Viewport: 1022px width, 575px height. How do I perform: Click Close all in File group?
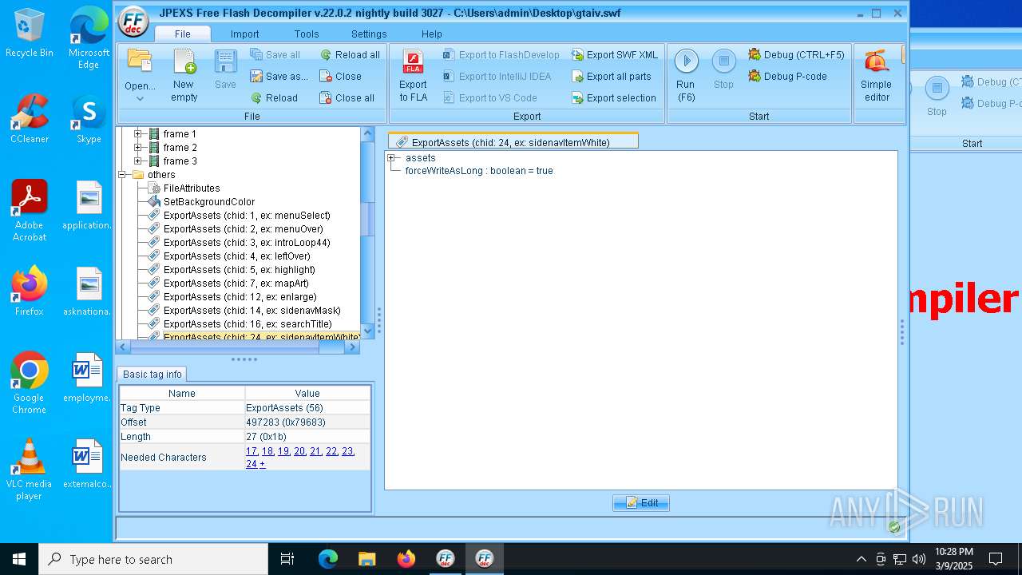point(347,98)
